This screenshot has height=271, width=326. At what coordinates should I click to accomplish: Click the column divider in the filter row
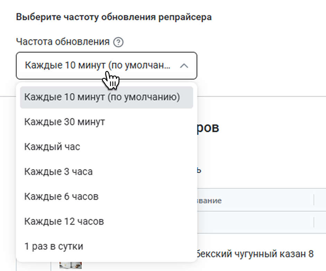click(x=314, y=222)
